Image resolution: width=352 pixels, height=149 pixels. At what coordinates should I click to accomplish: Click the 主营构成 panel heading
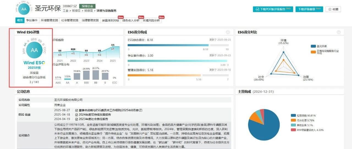(x=244, y=92)
